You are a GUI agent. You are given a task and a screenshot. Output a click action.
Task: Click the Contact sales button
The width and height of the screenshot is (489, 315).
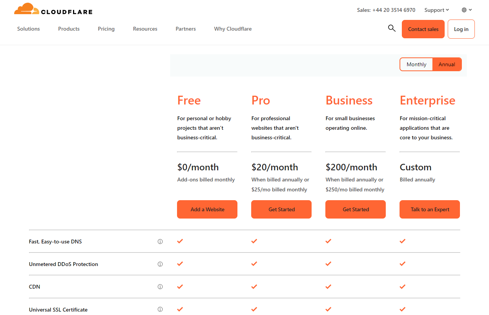pos(423,29)
